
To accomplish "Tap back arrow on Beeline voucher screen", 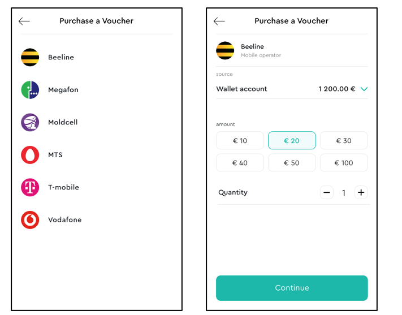I will pyautogui.click(x=219, y=21).
